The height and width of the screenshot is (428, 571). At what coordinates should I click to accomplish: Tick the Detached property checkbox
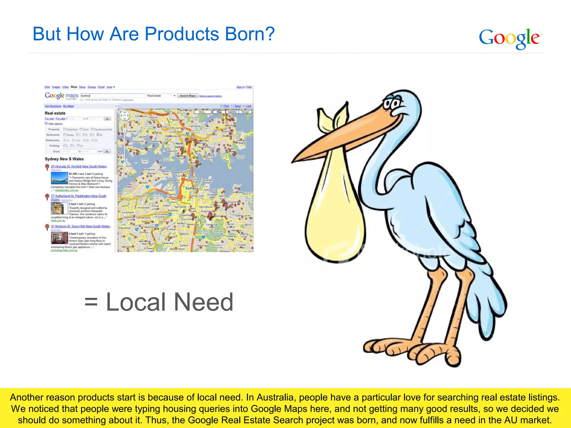click(x=65, y=129)
